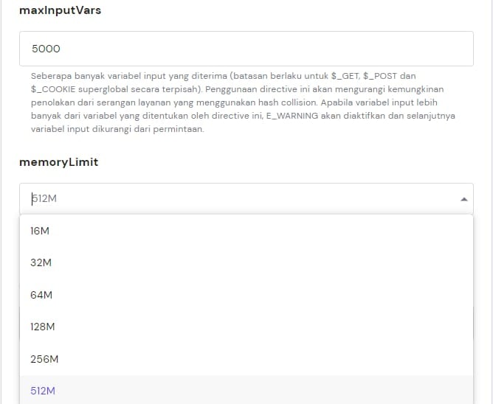This screenshot has height=404, width=493.
Task: Click the $_COOKIE word in description
Action: [x=54, y=89]
